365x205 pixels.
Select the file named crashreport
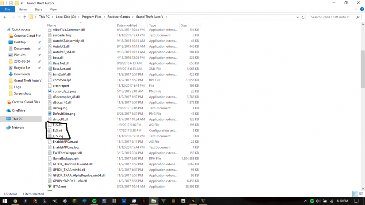pyautogui.click(x=61, y=86)
